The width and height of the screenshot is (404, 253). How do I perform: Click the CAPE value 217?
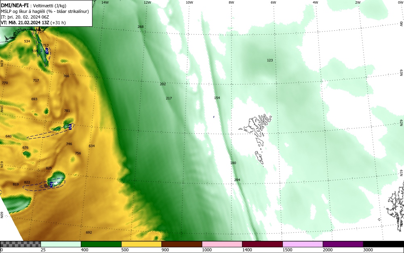[169, 99]
